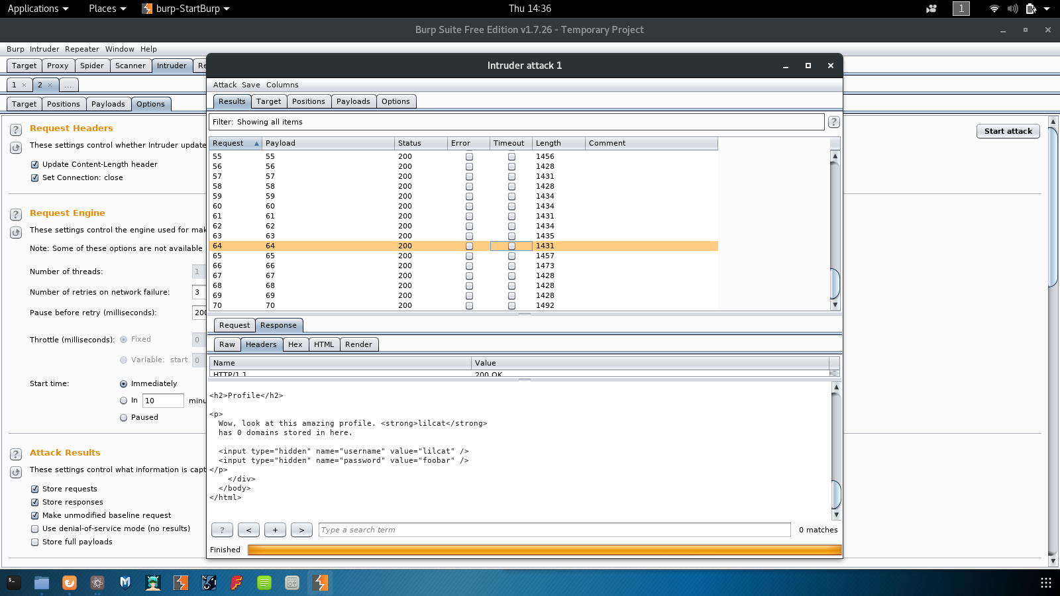Click the search help question mark button

222,530
